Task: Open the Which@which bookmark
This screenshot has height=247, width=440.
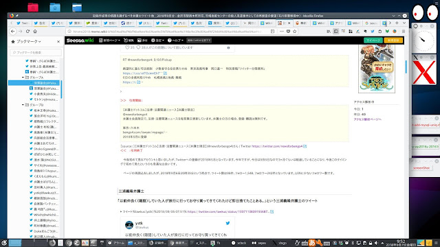Action: click(x=44, y=215)
